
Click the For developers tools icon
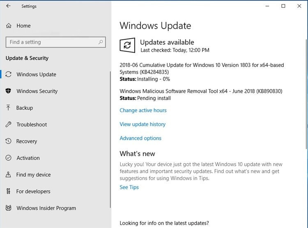(8, 191)
